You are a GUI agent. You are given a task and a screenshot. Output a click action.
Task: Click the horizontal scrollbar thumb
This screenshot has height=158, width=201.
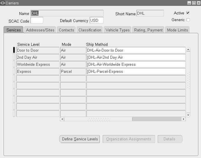pyautogui.click(x=98, y=119)
